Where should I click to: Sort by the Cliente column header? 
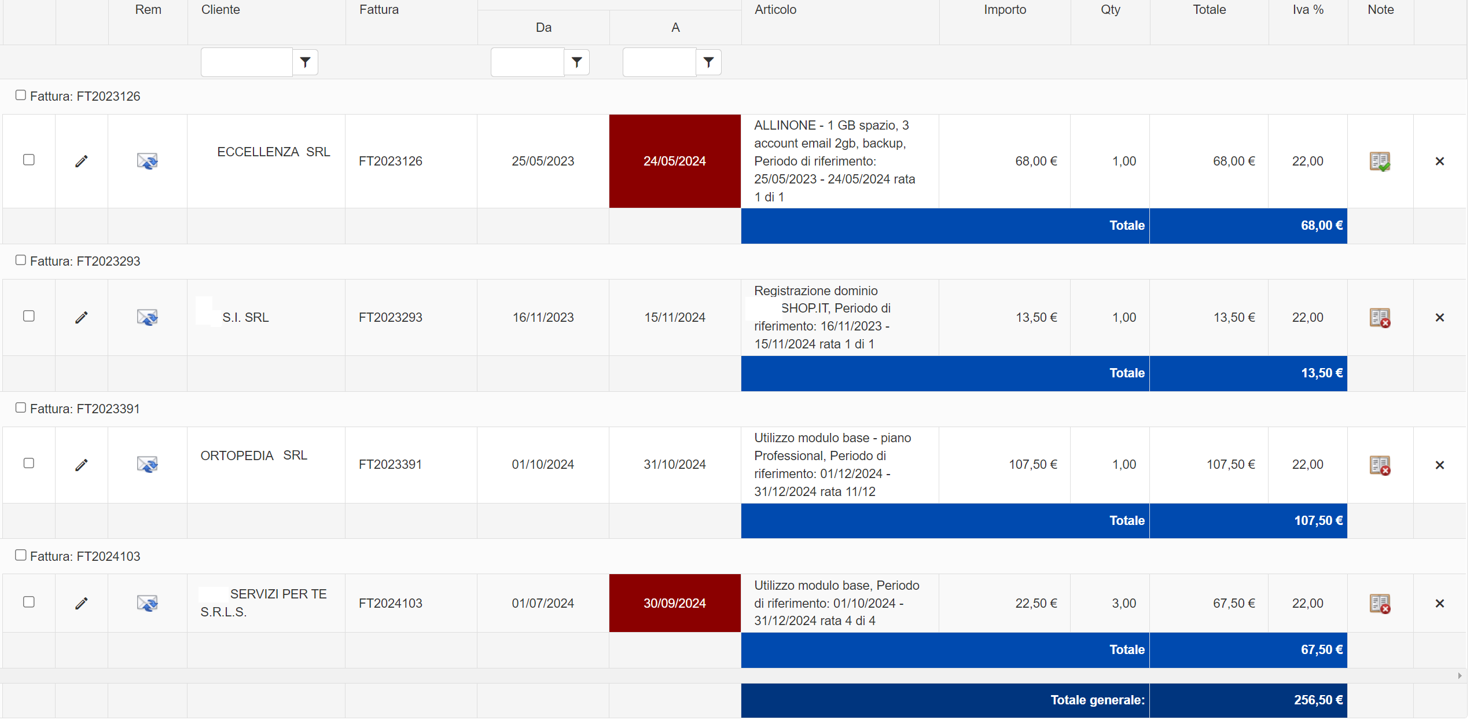point(220,10)
